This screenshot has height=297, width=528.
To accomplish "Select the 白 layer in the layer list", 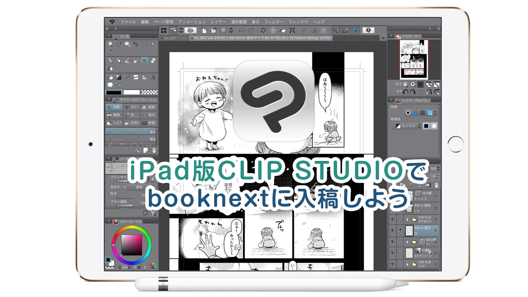I will pyautogui.click(x=423, y=231).
